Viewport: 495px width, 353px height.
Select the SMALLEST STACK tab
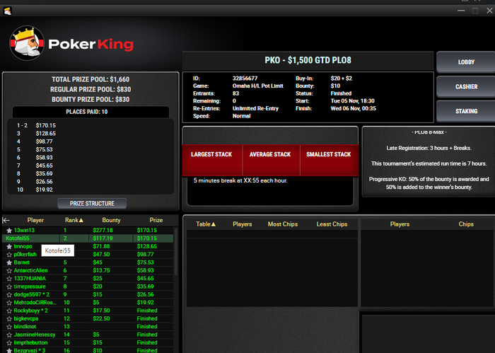[329, 159]
